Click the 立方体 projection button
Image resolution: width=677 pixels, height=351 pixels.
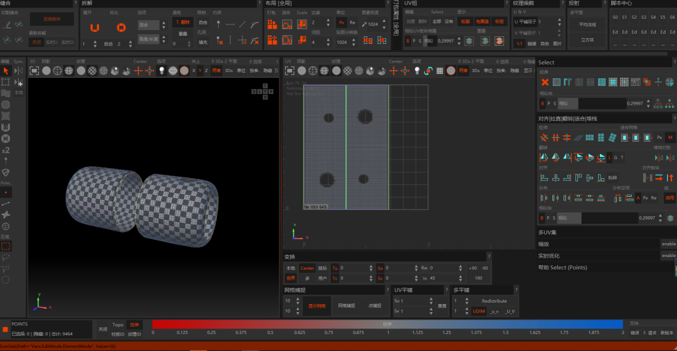pyautogui.click(x=587, y=39)
